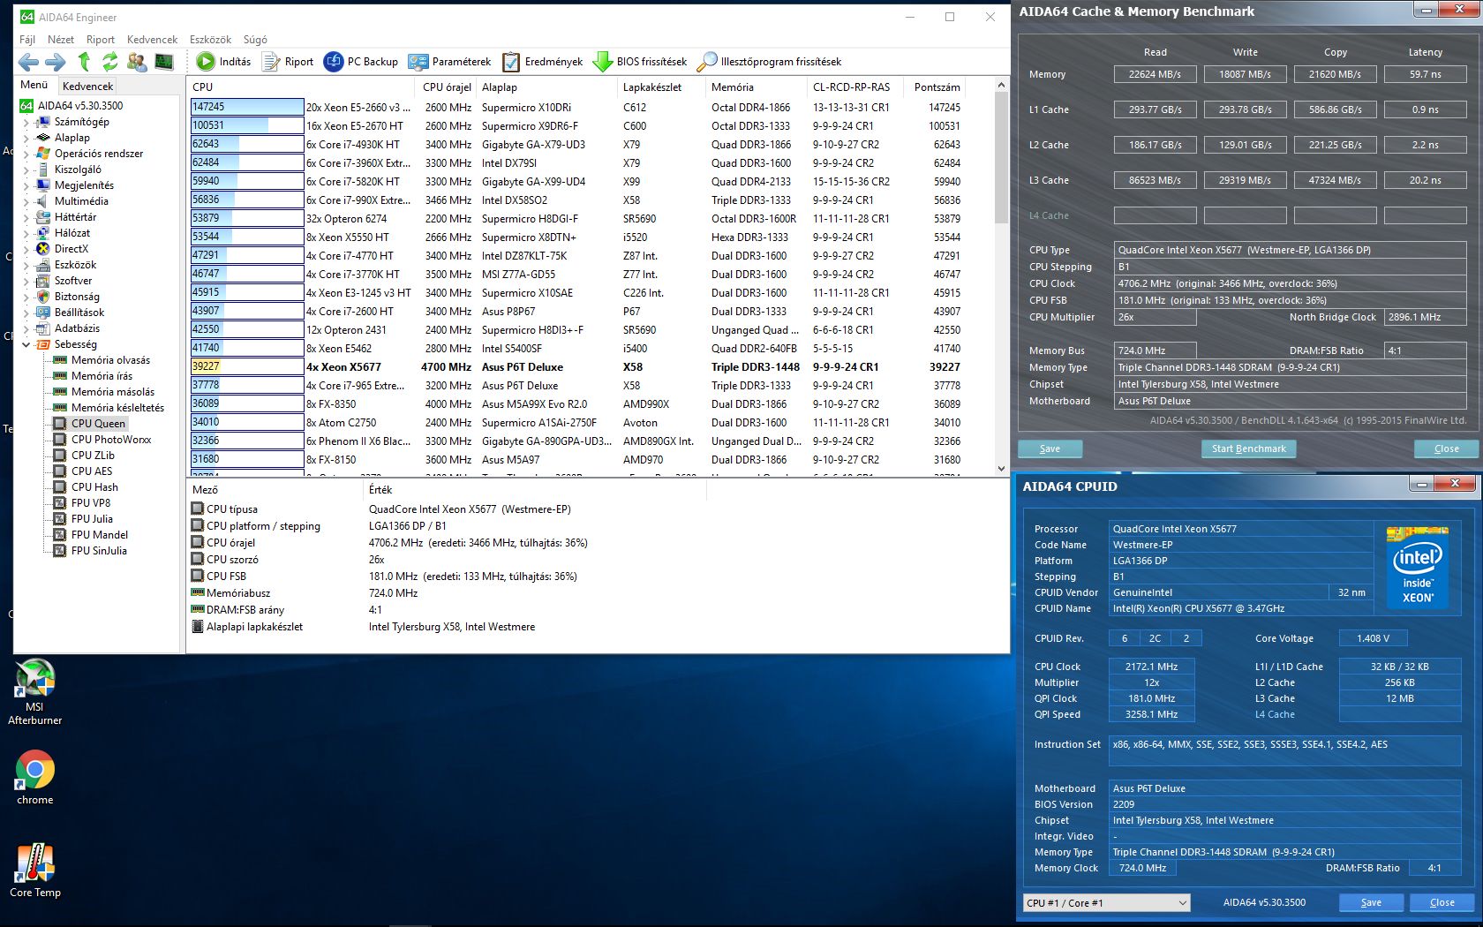The height and width of the screenshot is (927, 1483).
Task: Open the Nézet menu
Action: [61, 40]
